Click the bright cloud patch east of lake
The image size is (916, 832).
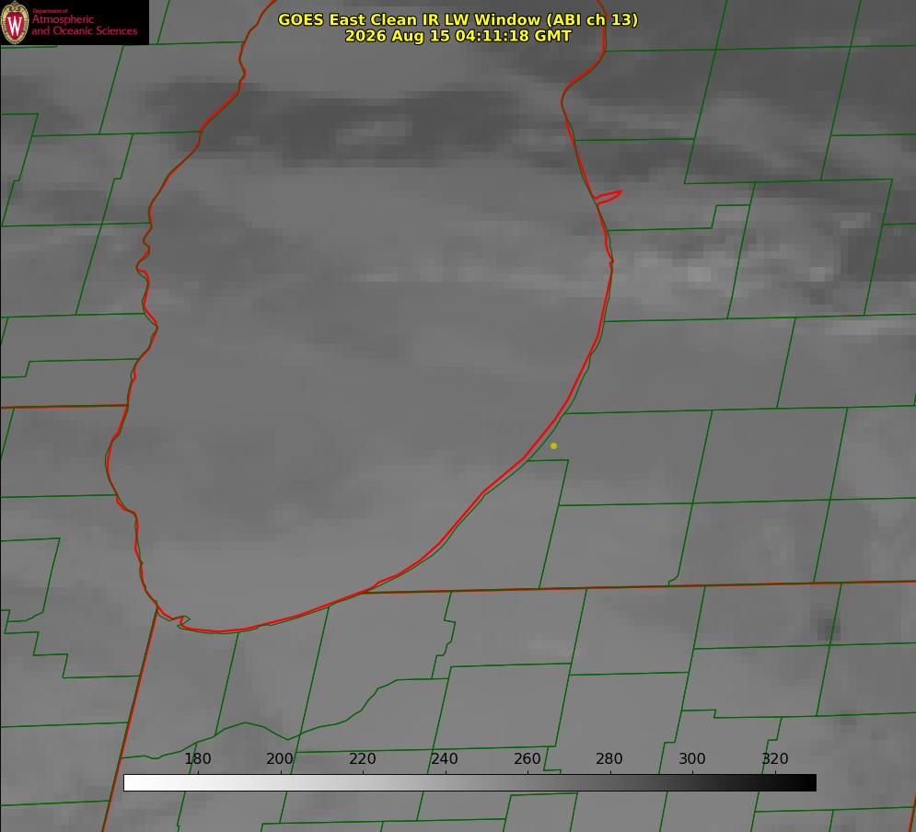(700, 273)
